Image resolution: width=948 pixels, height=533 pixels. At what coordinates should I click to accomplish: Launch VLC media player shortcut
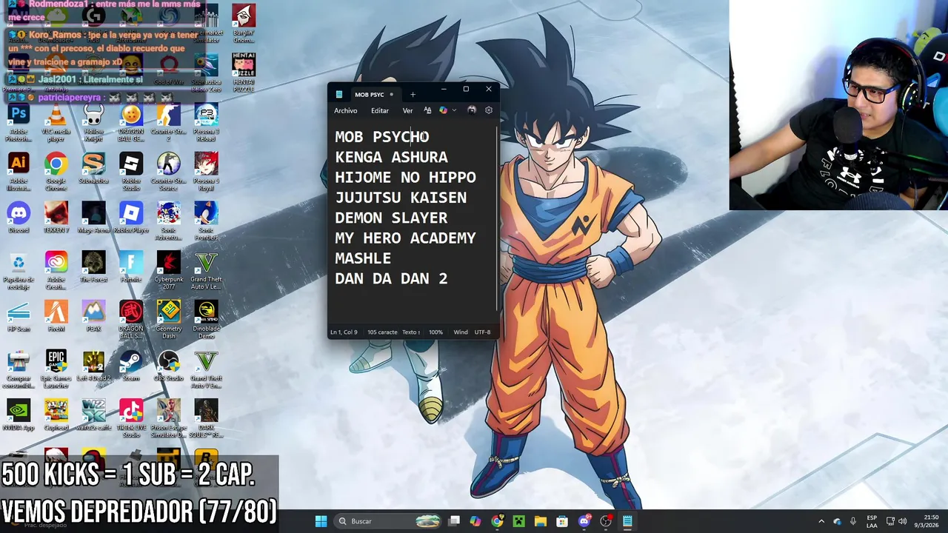56,123
